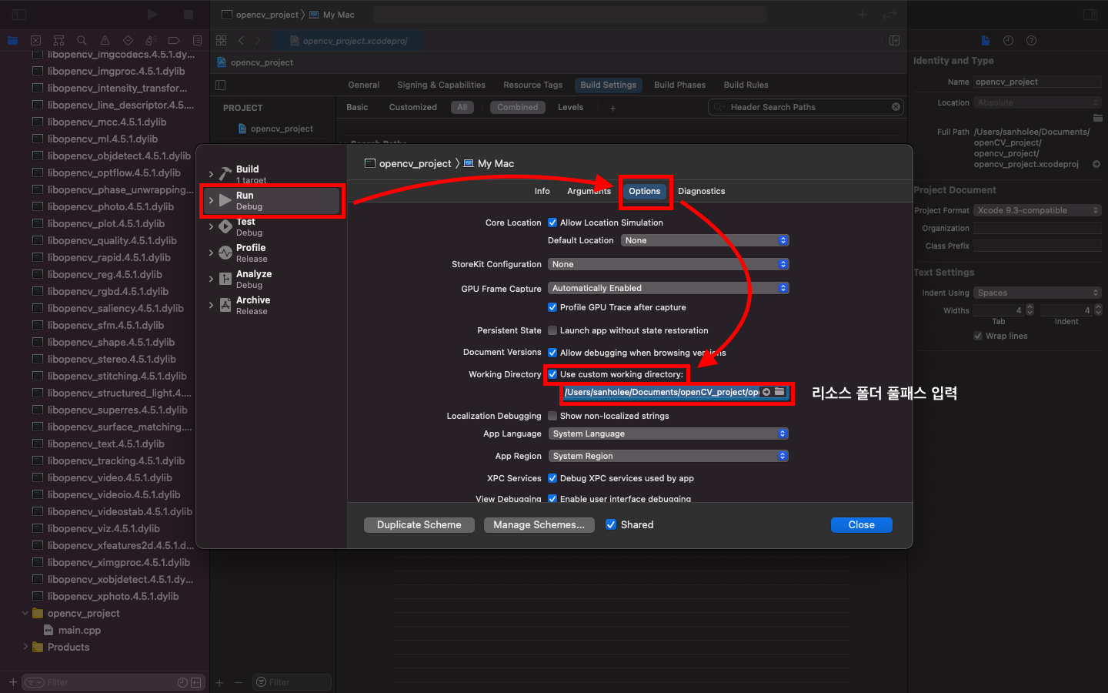Toggle Allow debugging when browsing versions
Image resolution: width=1108 pixels, height=693 pixels.
552,353
